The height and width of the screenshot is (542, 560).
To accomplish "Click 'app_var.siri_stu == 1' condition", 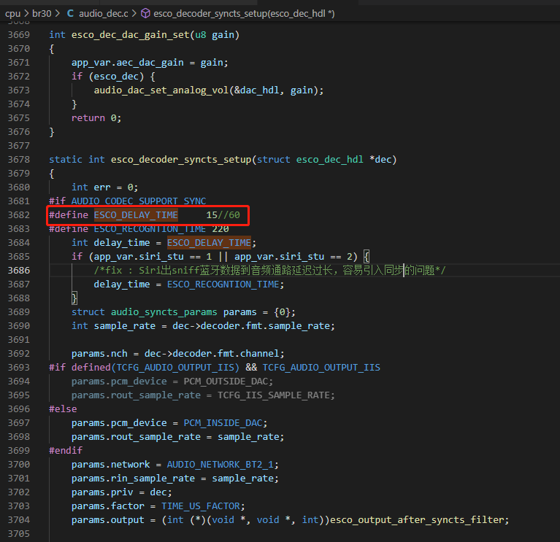I will (153, 257).
